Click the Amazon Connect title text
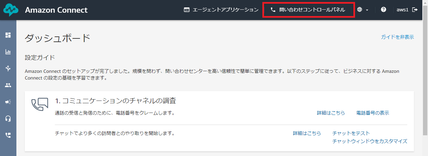The width and height of the screenshot is (428, 156). [56, 10]
